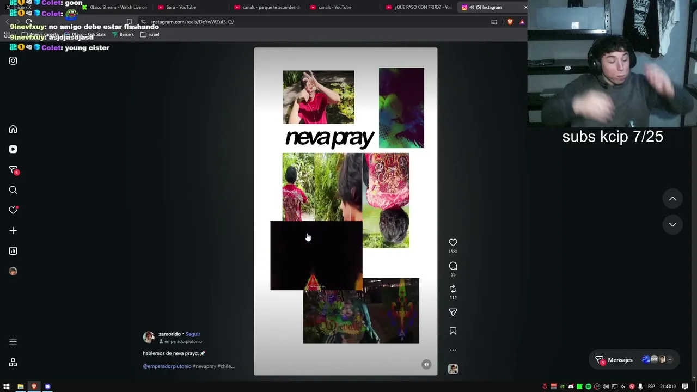Click the Instagram logo icon
697x392 pixels.
[13, 60]
